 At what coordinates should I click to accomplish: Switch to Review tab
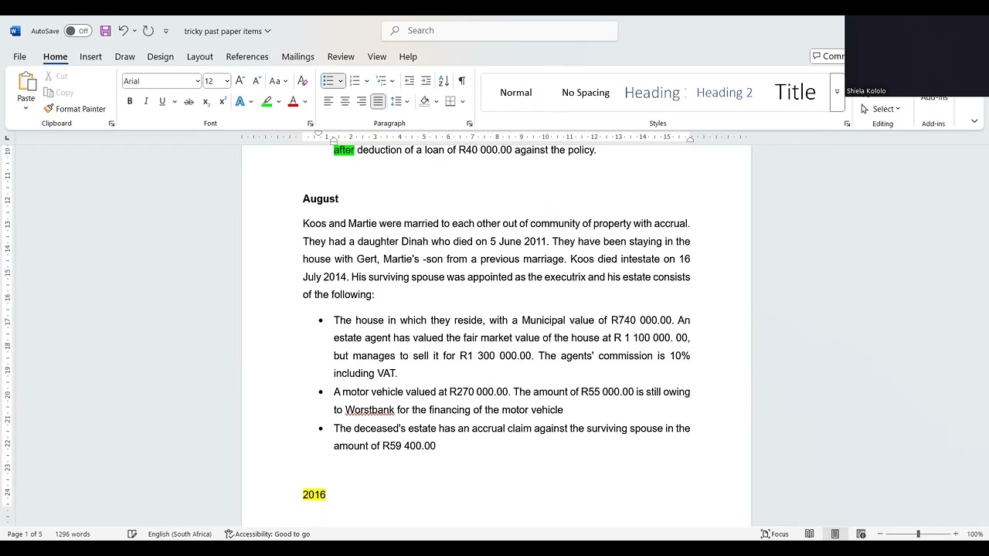click(341, 56)
